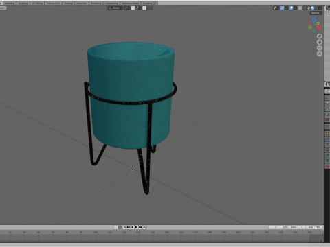Screen dimensions: 330x247
Task: Toggle the camera view button
Action: pos(320,48)
